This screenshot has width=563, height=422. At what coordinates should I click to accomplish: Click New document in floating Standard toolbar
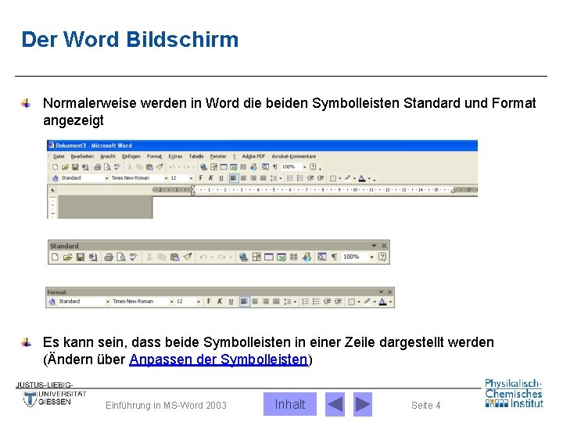tap(55, 257)
